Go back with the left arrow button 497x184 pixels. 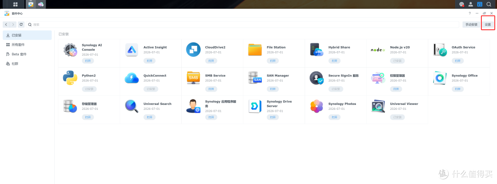[6, 24]
